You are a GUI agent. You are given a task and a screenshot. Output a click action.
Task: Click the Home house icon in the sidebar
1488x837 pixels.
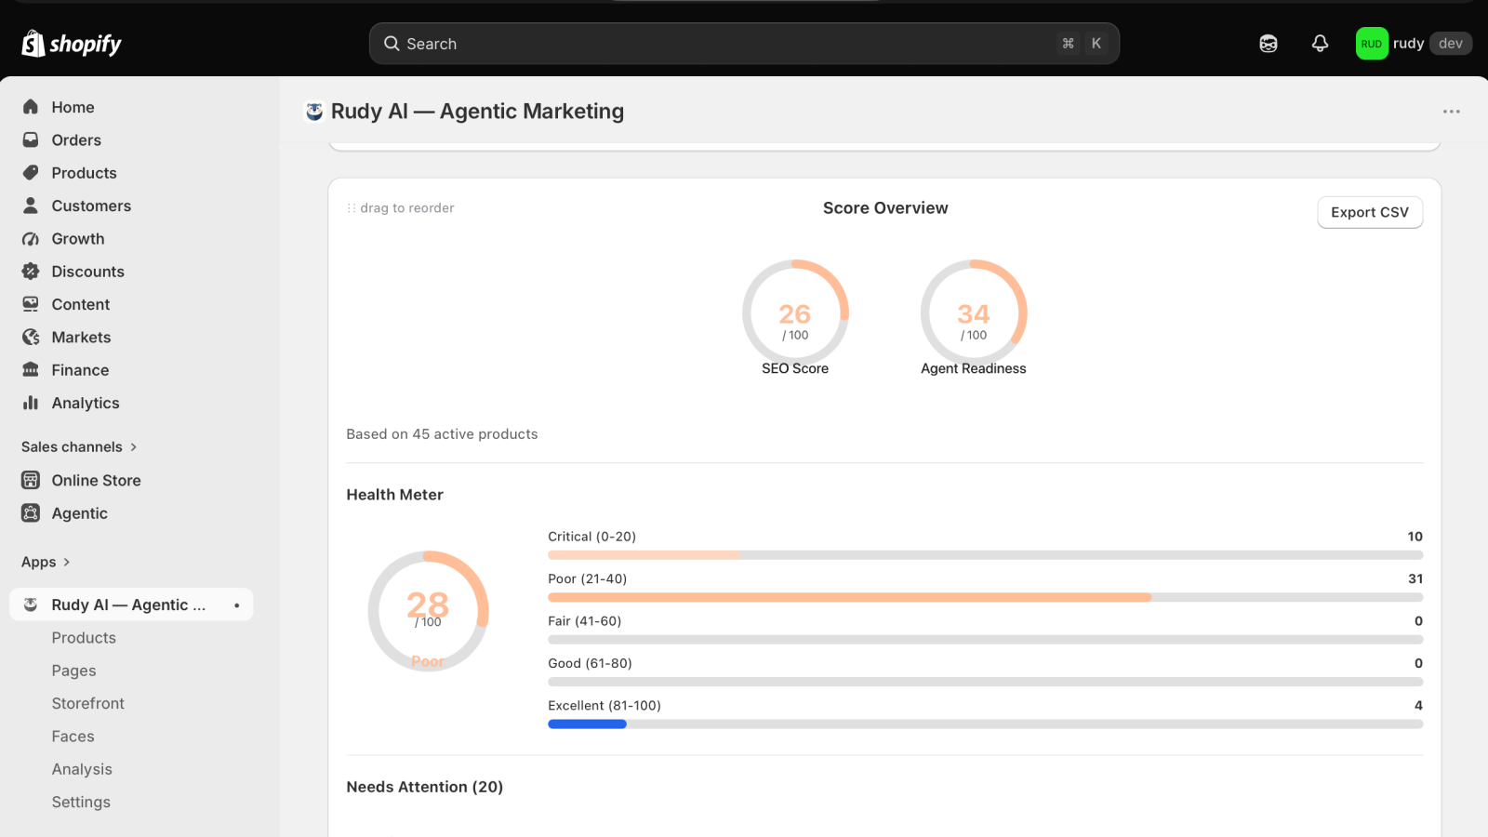pos(31,107)
